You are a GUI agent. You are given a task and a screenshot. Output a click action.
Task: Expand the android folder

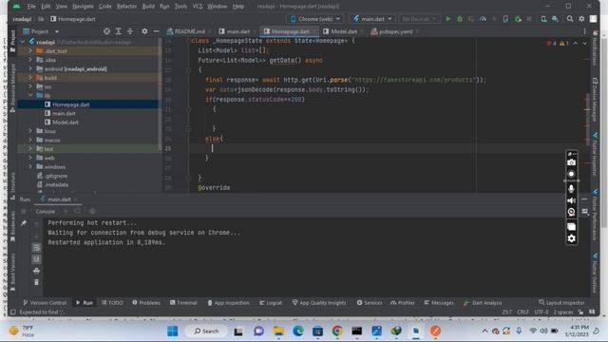pos(30,68)
